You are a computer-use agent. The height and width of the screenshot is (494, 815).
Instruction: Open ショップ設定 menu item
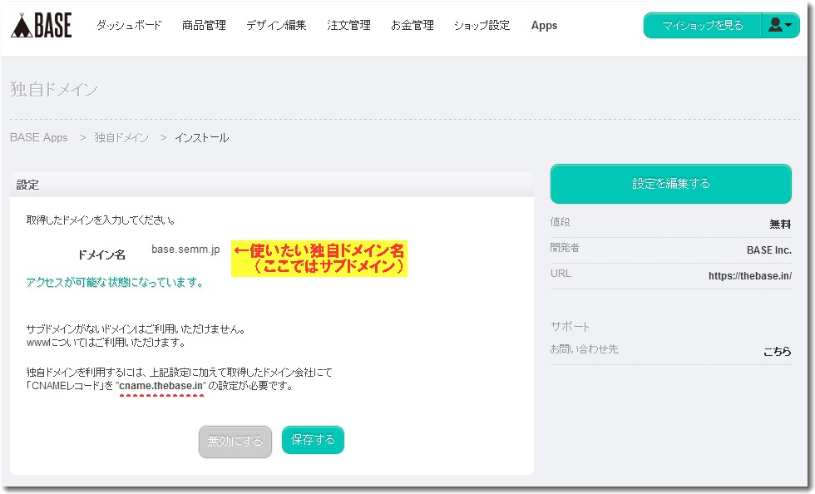[482, 25]
